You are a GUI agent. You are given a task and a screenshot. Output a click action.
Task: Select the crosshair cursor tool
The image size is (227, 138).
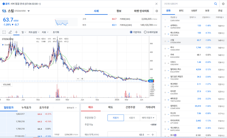click(x=16, y=32)
